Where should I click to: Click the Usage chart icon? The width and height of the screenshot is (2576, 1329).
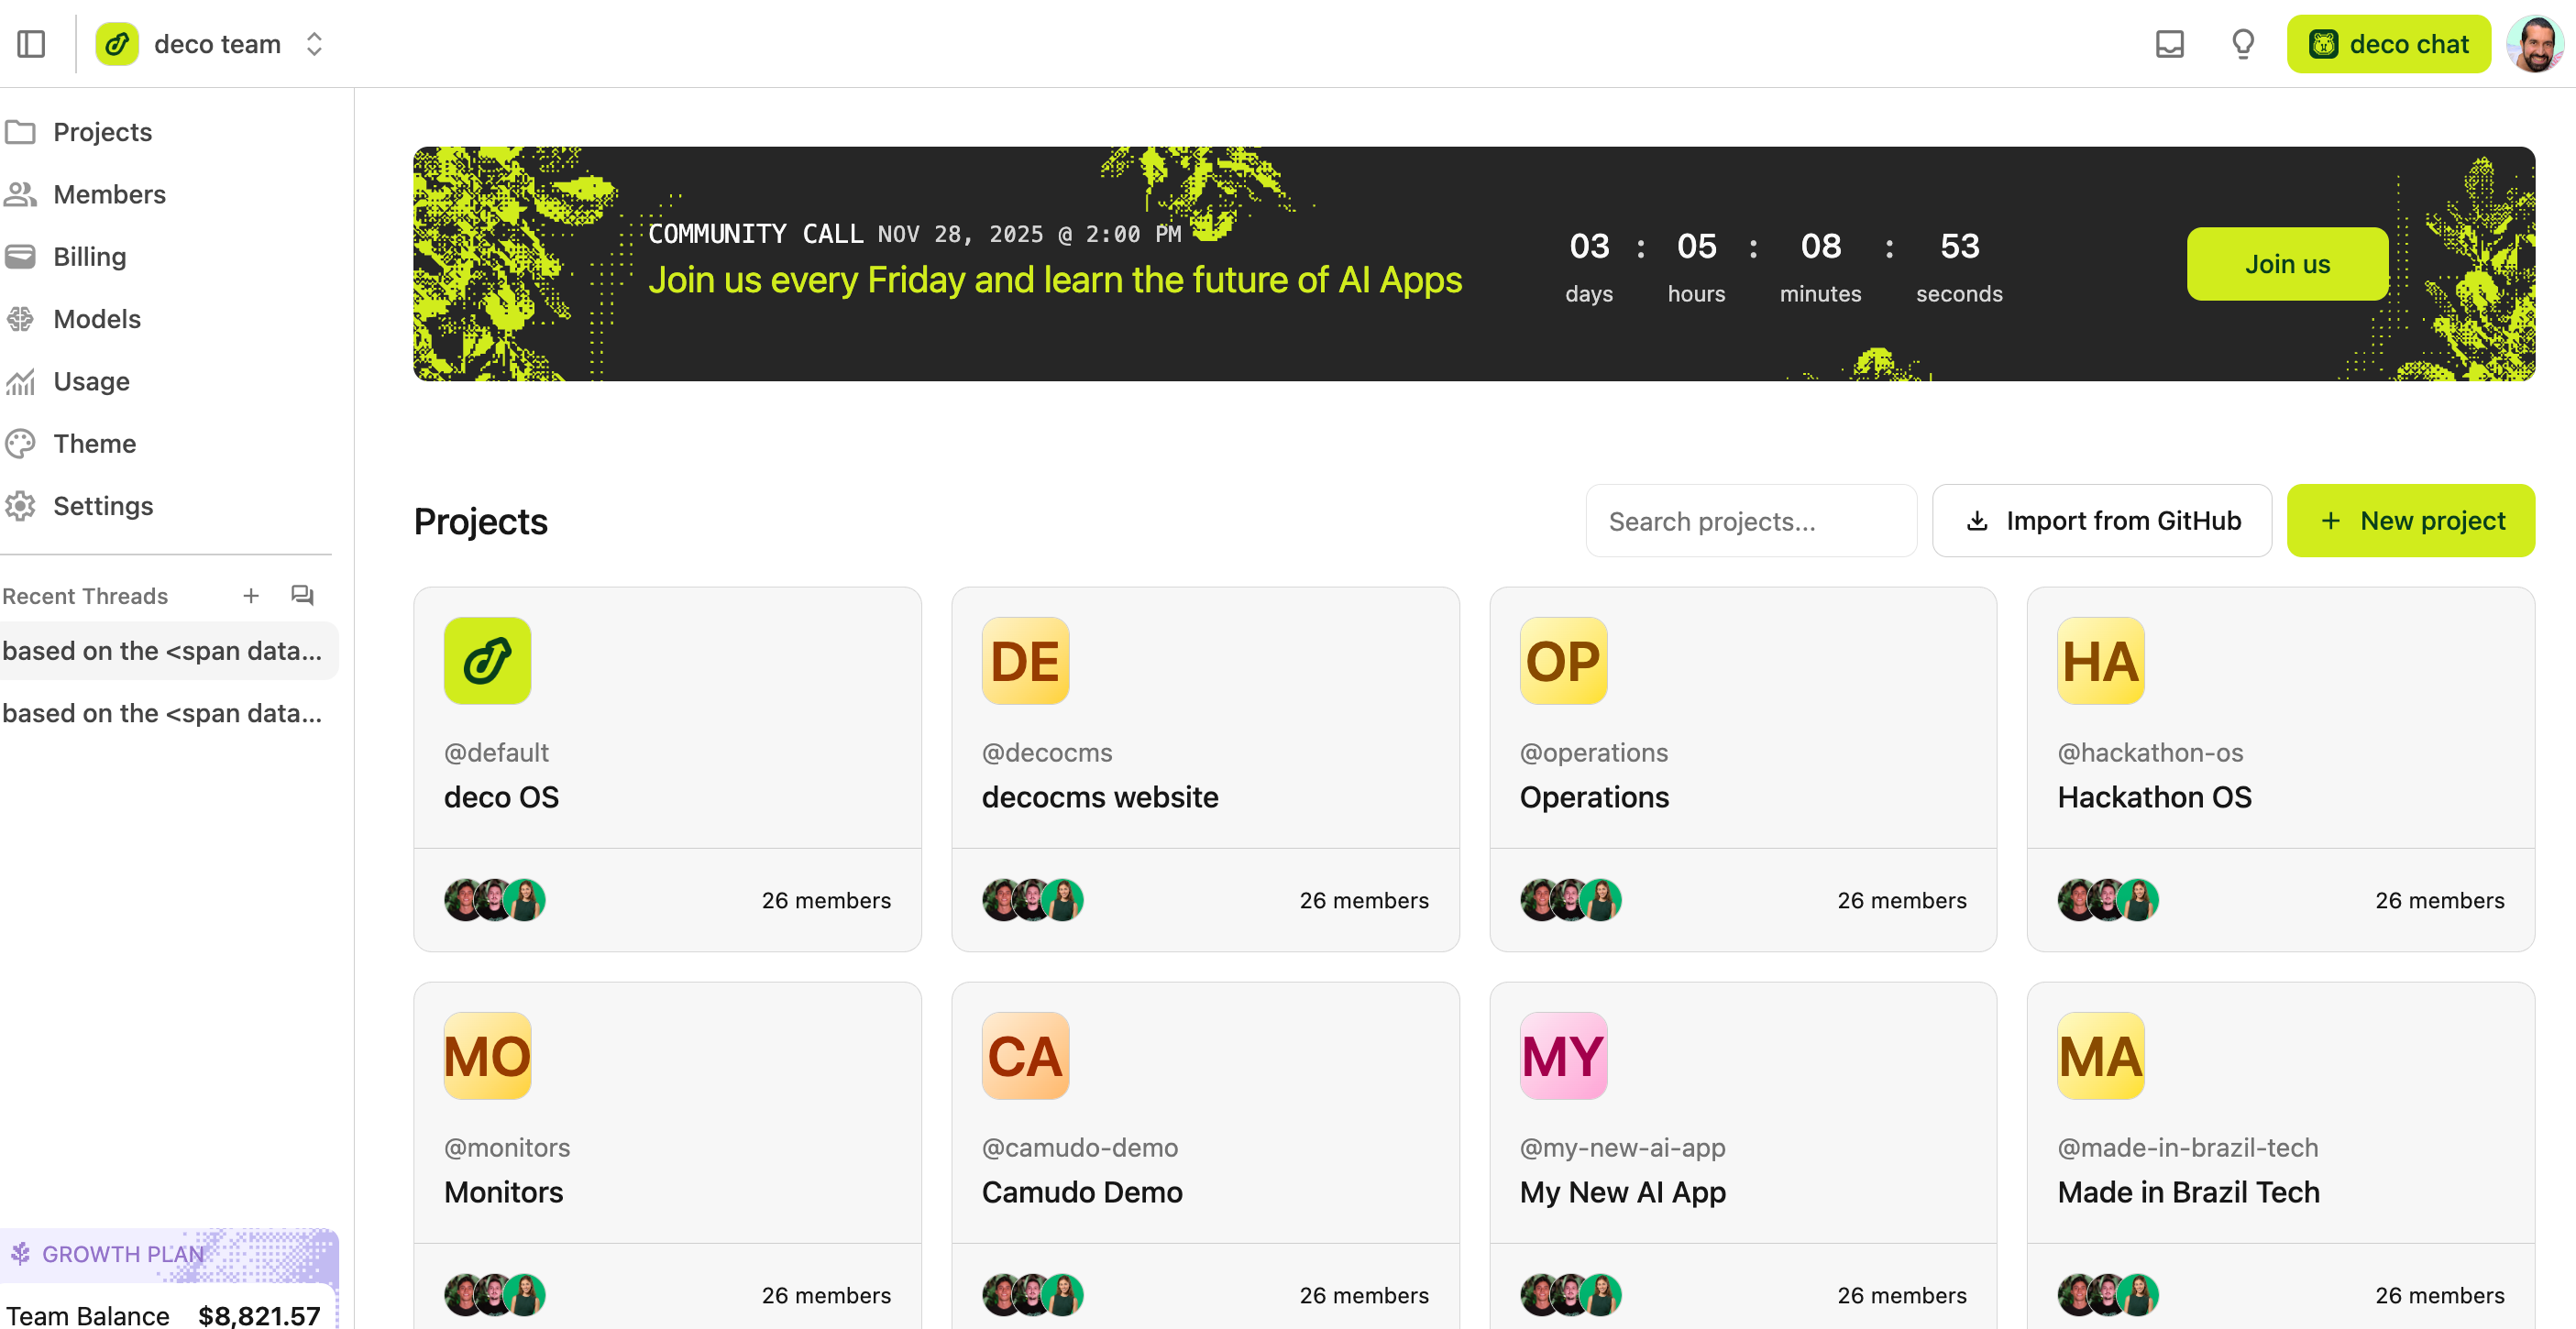pyautogui.click(x=20, y=381)
